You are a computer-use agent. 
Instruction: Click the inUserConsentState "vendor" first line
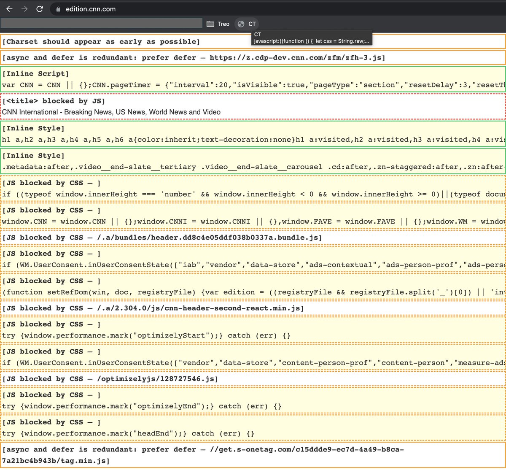pos(253,363)
